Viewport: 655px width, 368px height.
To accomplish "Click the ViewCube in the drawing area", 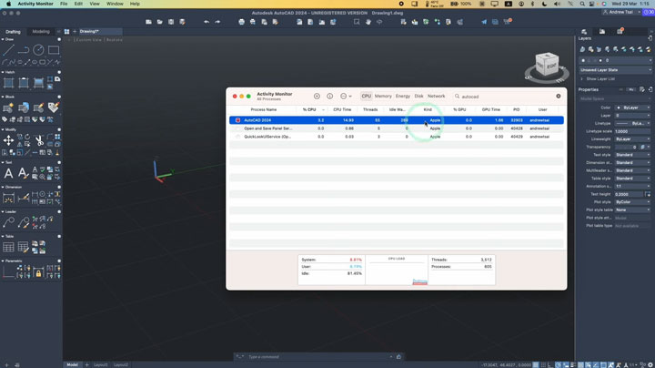I will (x=547, y=66).
